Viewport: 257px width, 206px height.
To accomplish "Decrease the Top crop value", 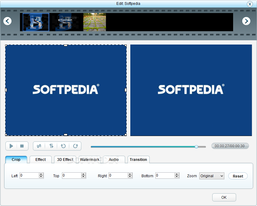I will pos(83,177).
